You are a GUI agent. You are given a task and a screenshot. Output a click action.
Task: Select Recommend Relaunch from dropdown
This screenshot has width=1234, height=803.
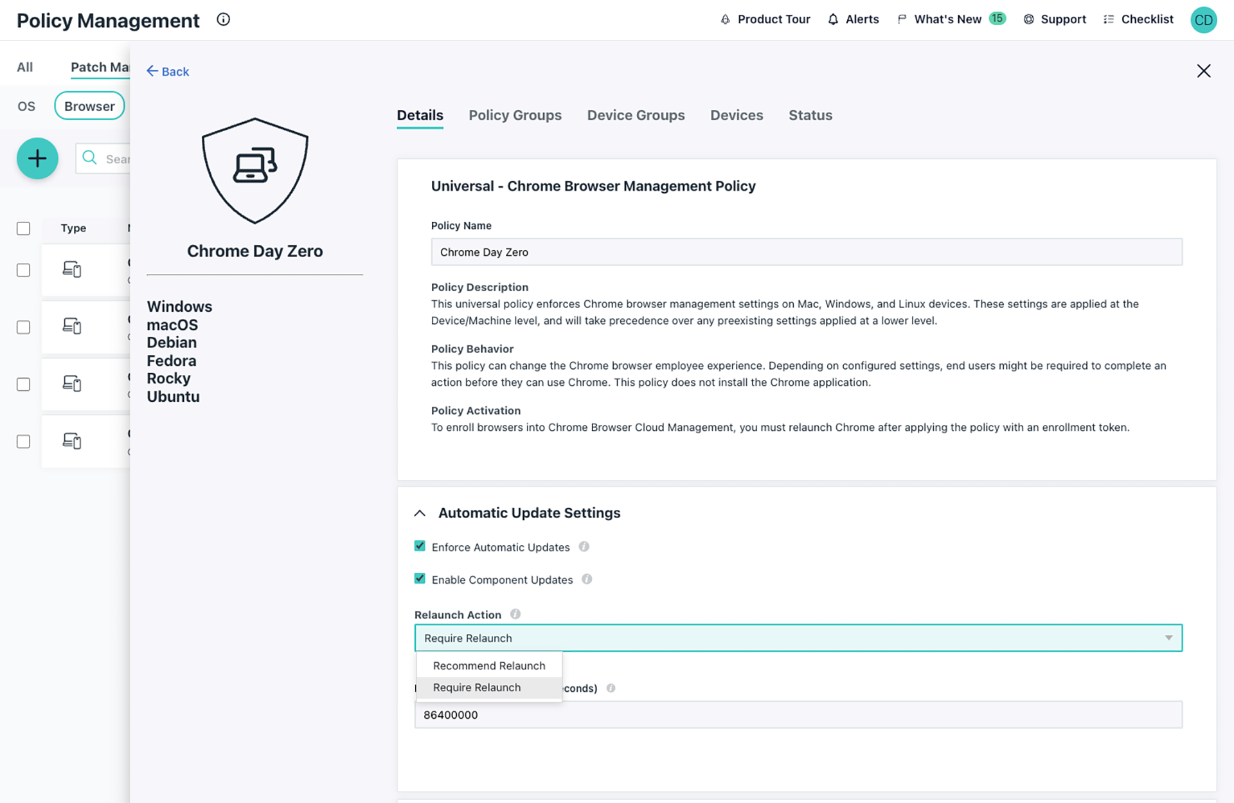[488, 665]
